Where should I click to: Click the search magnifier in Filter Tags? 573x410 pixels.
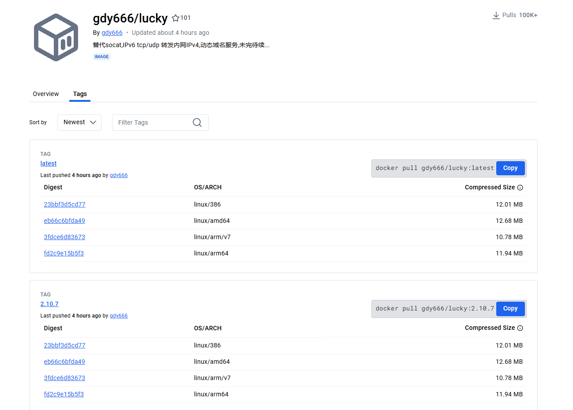click(197, 122)
